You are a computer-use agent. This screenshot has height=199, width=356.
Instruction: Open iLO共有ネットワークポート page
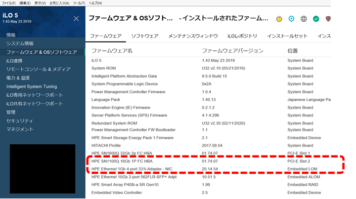[35, 104]
